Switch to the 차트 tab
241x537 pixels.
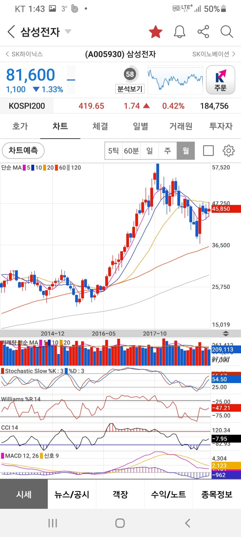[x=60, y=126]
